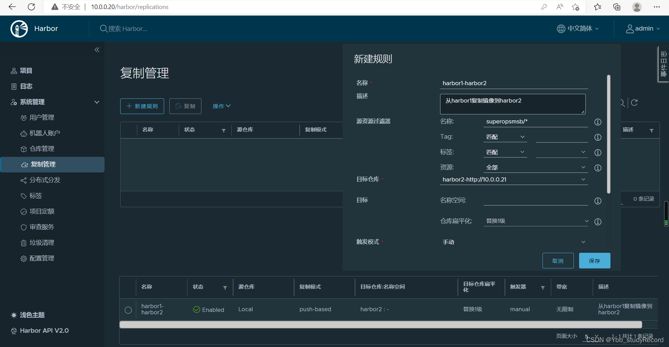The height and width of the screenshot is (347, 669).
Task: Click the Harbor logo icon
Action: [19, 29]
